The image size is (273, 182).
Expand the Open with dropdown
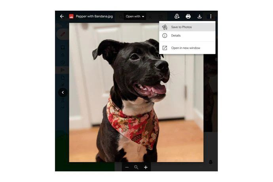(x=135, y=16)
